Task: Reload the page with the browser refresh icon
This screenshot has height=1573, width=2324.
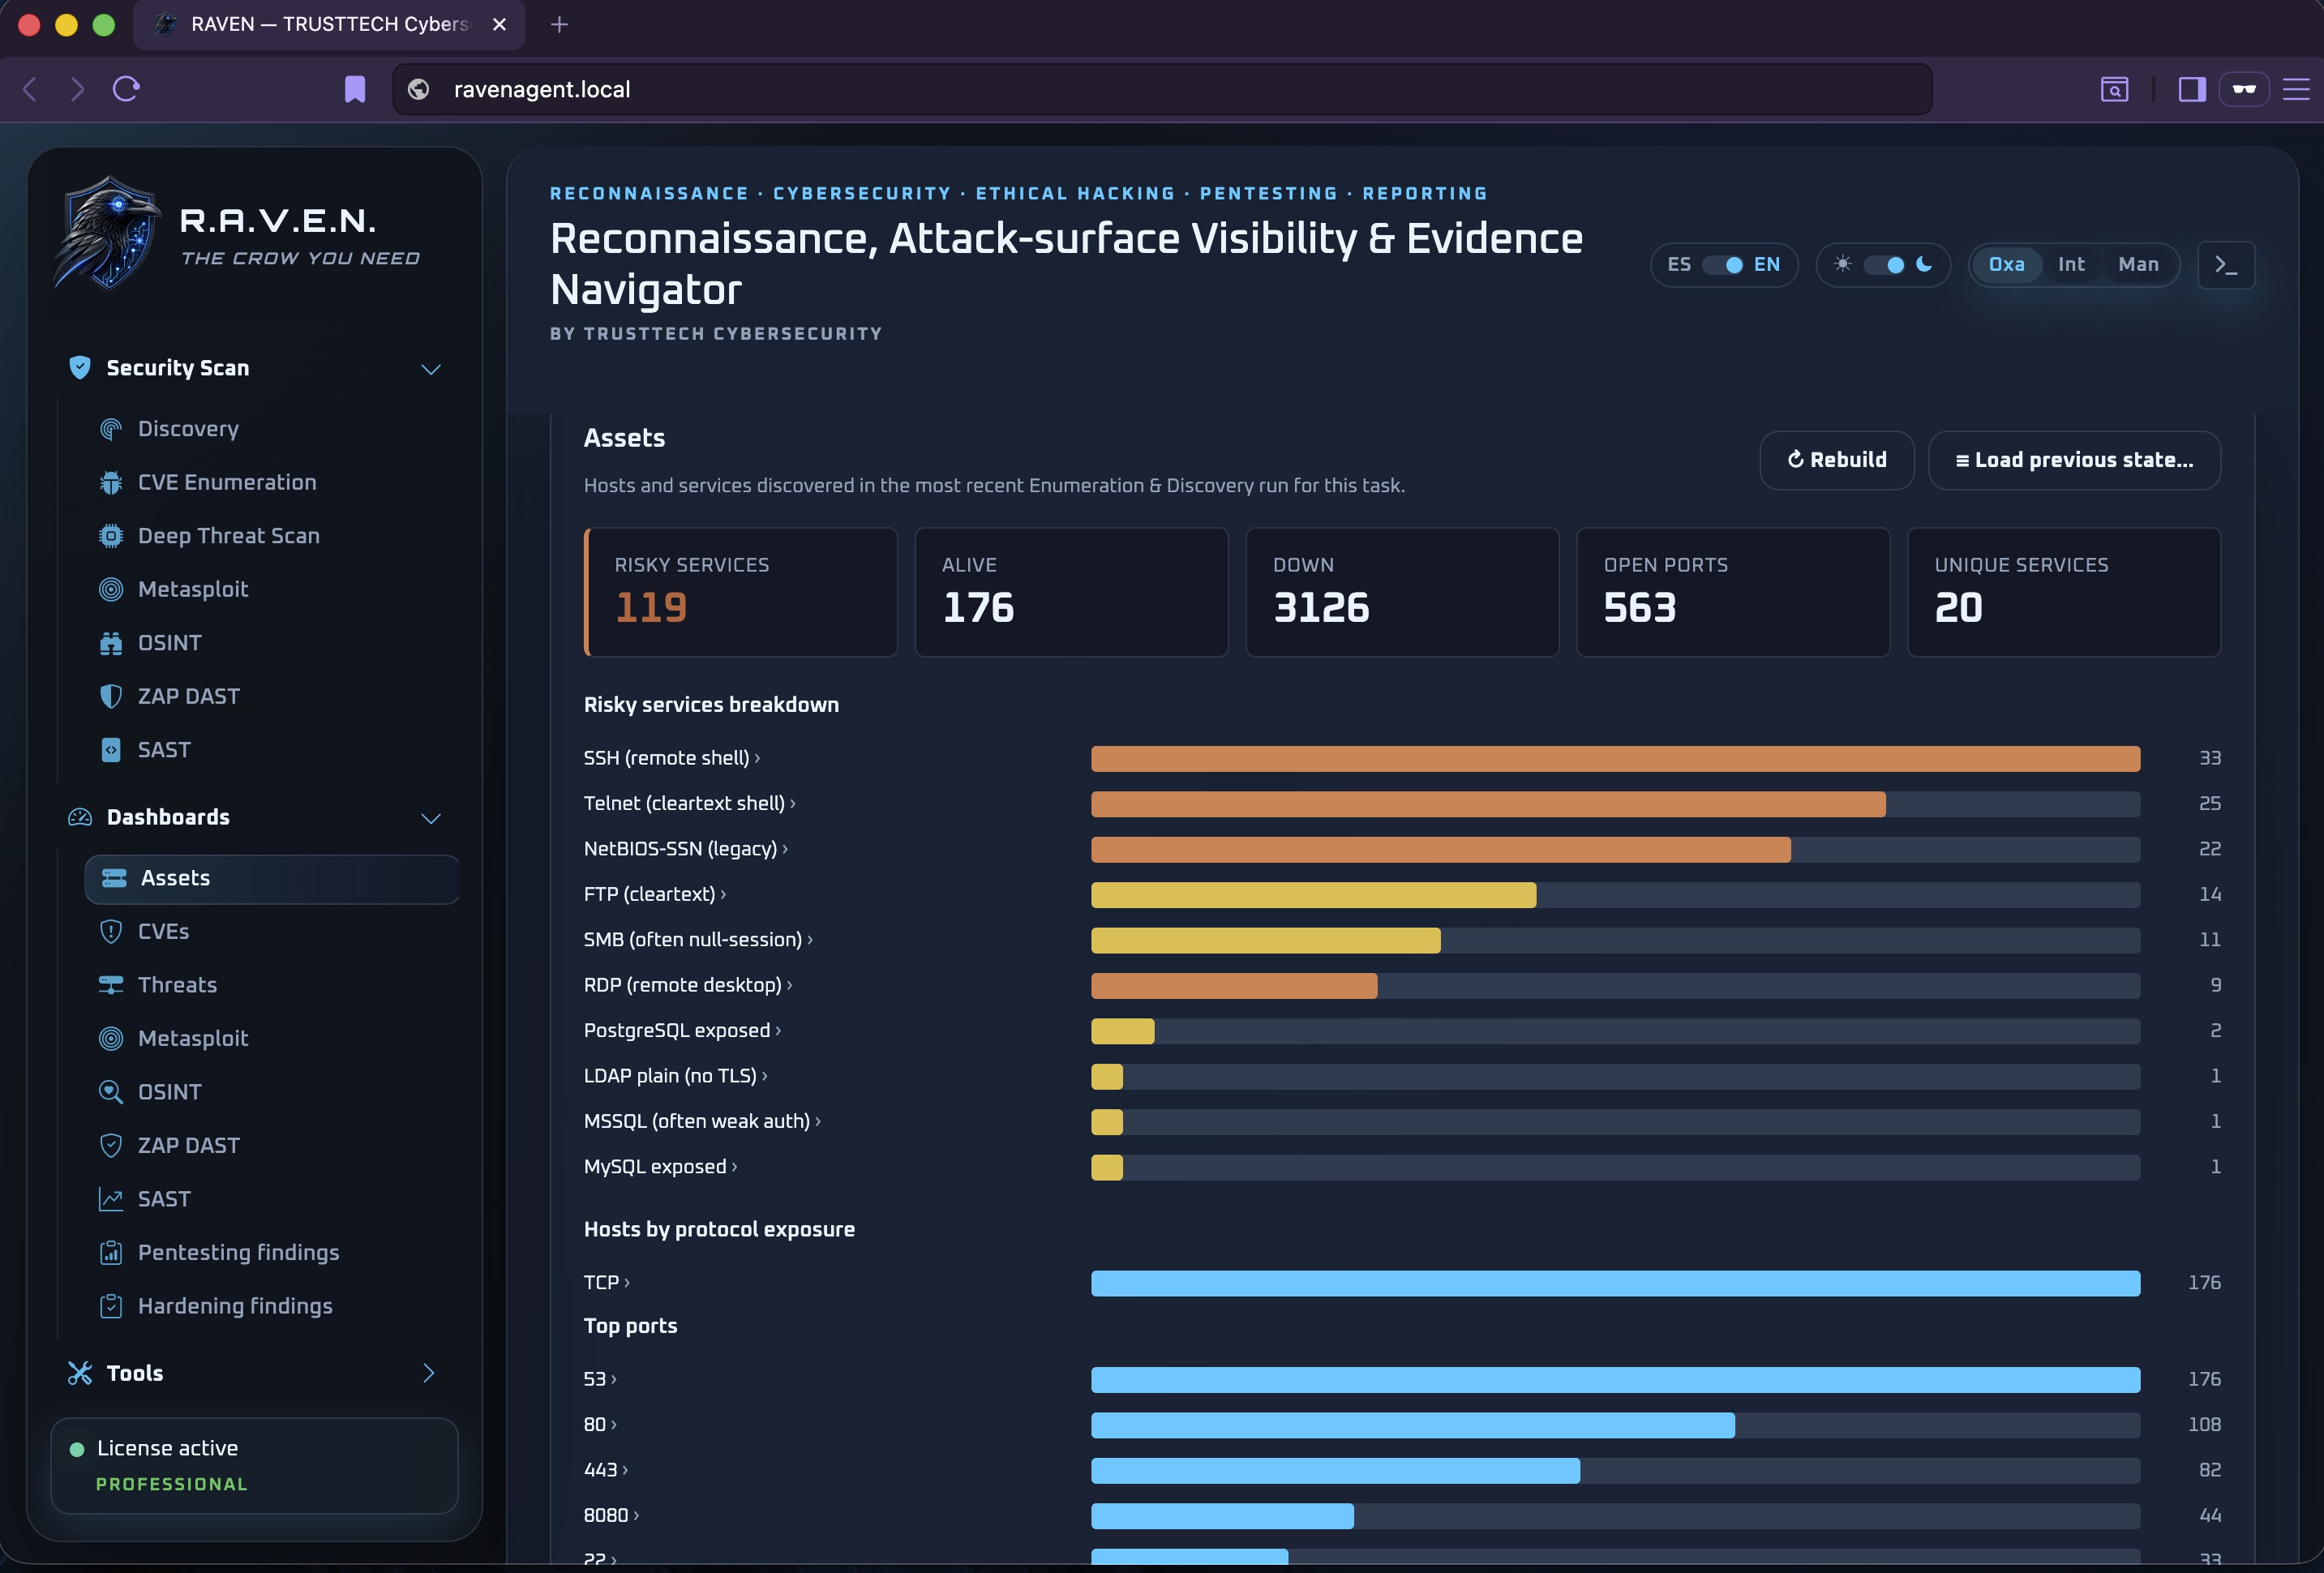Action: point(126,89)
